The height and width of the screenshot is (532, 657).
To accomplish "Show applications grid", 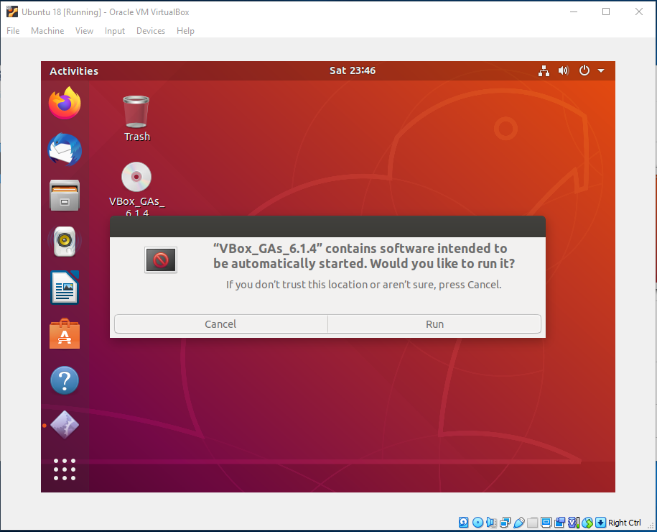I will pos(65,469).
